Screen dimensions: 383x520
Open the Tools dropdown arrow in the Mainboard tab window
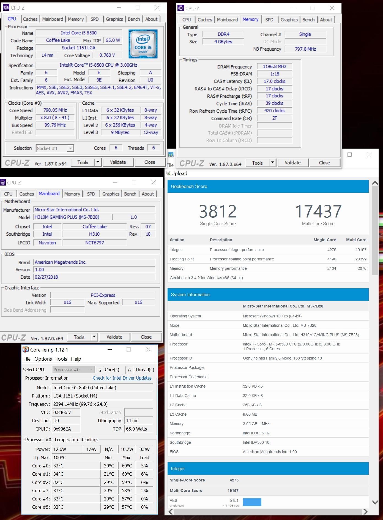(94, 337)
